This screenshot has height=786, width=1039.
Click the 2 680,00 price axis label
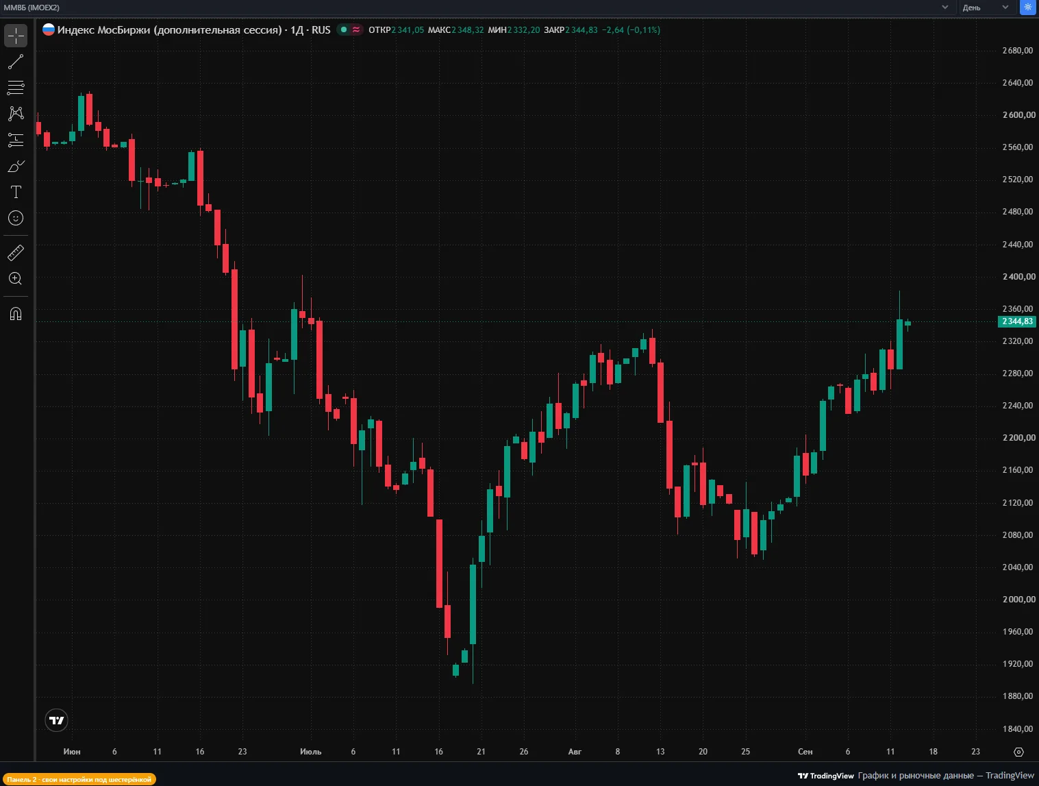coord(1018,51)
